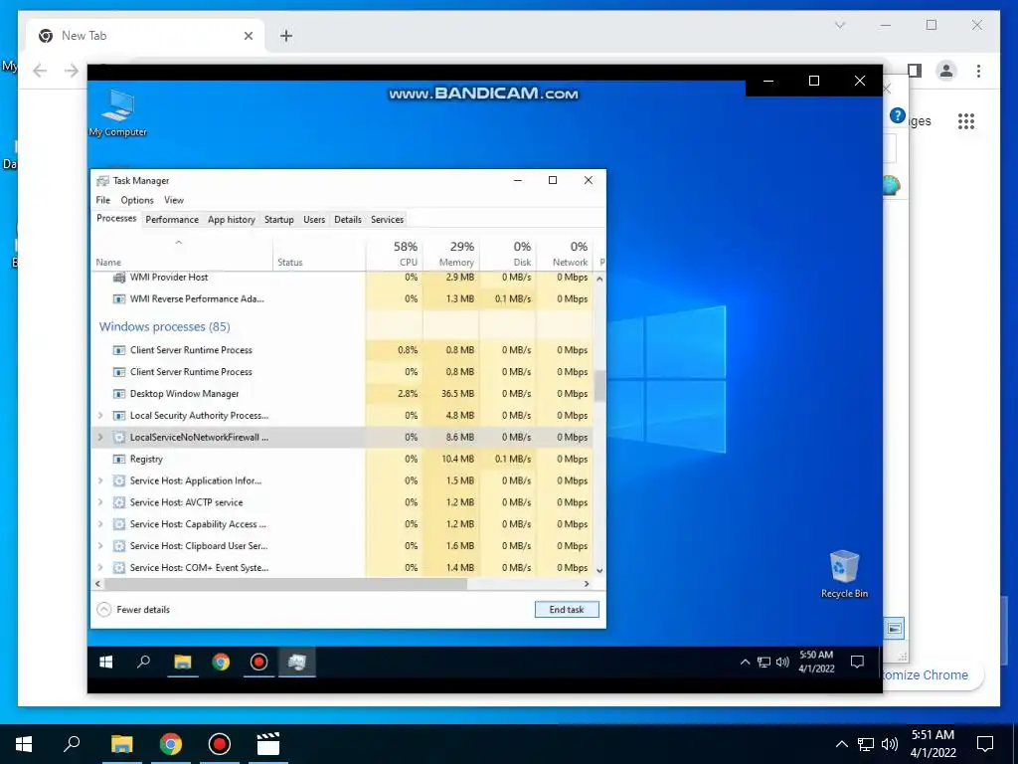Open new tab with plus button
1018x764 pixels.
click(x=286, y=36)
